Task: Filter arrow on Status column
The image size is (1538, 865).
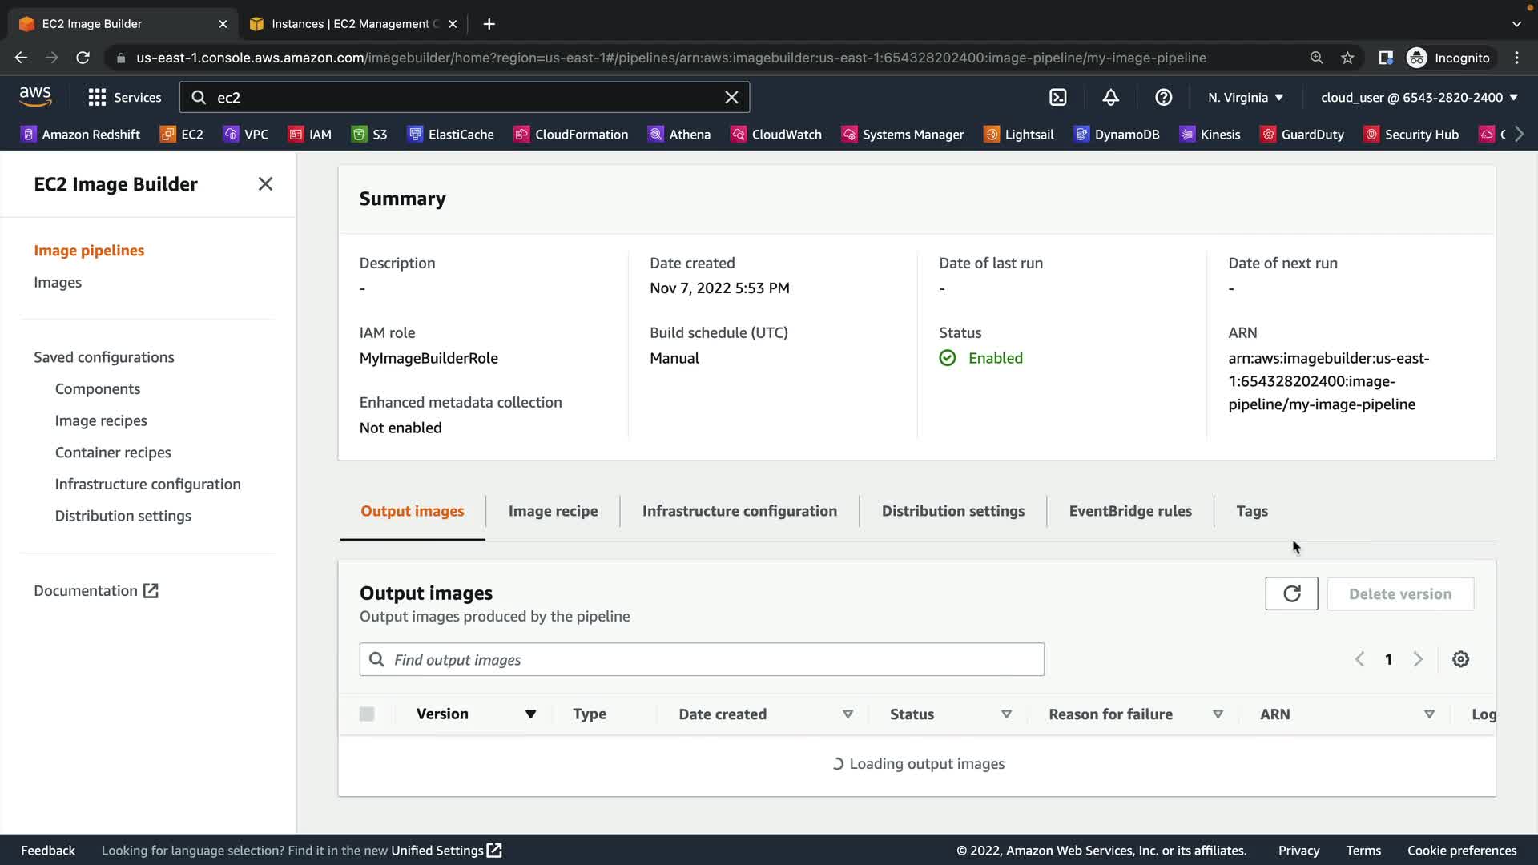Action: click(1006, 714)
